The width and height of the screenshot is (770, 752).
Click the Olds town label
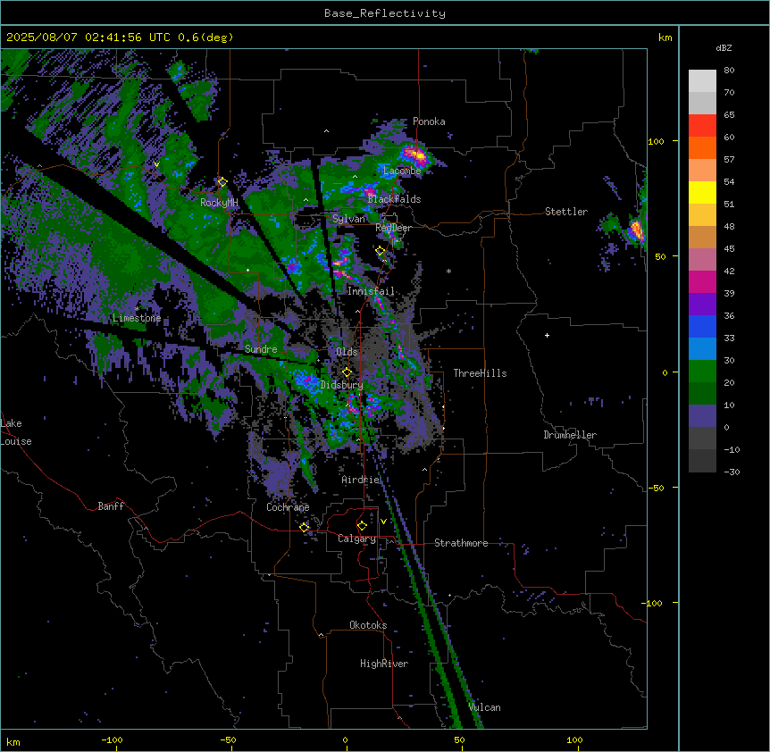pyautogui.click(x=347, y=352)
